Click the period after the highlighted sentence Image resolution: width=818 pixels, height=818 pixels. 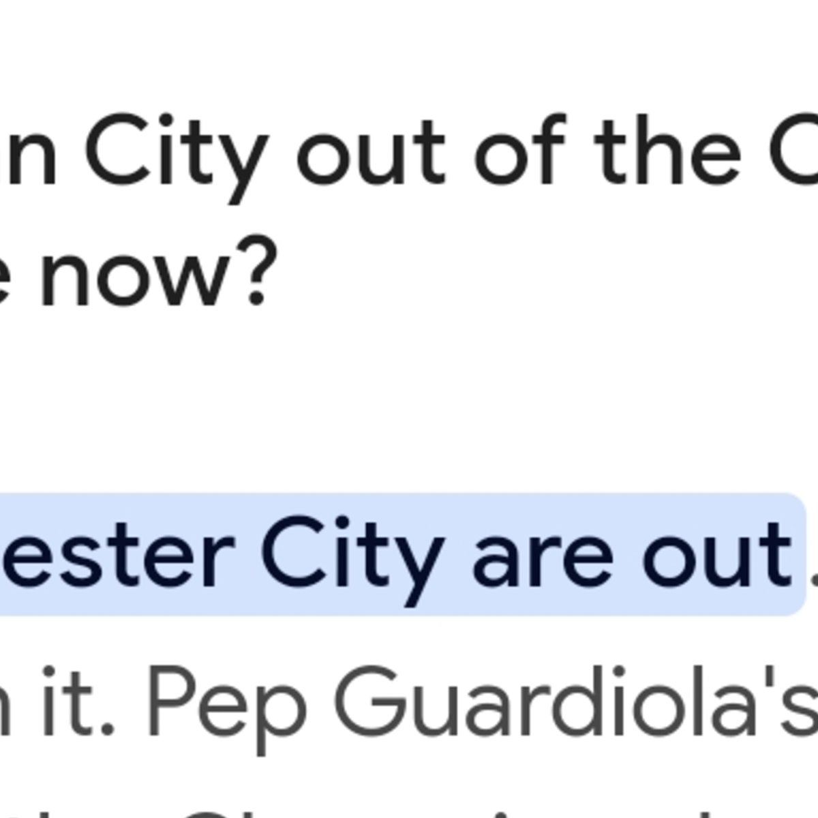813,579
